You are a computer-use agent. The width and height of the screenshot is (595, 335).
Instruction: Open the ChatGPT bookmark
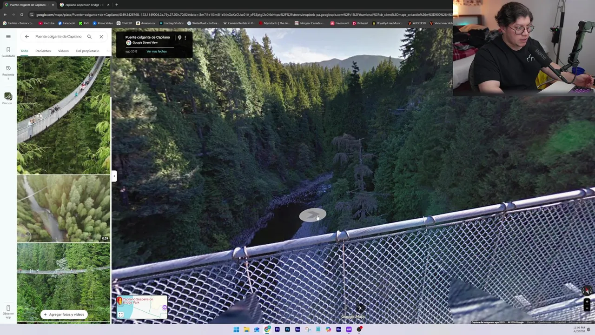[x=125, y=23]
